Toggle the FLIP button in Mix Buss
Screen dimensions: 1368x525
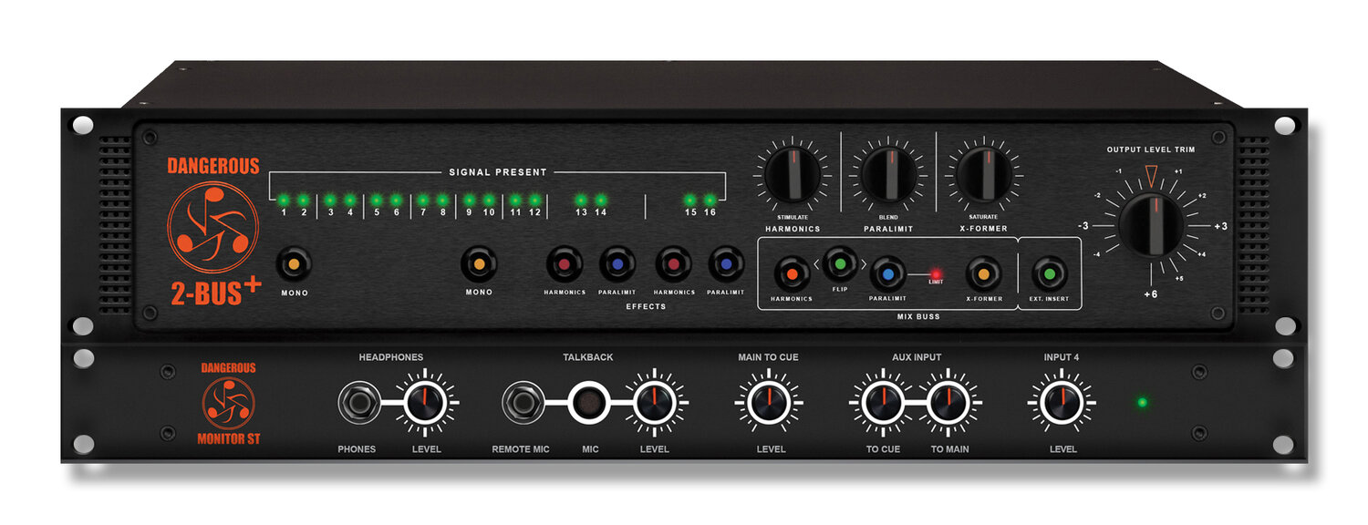click(x=840, y=263)
